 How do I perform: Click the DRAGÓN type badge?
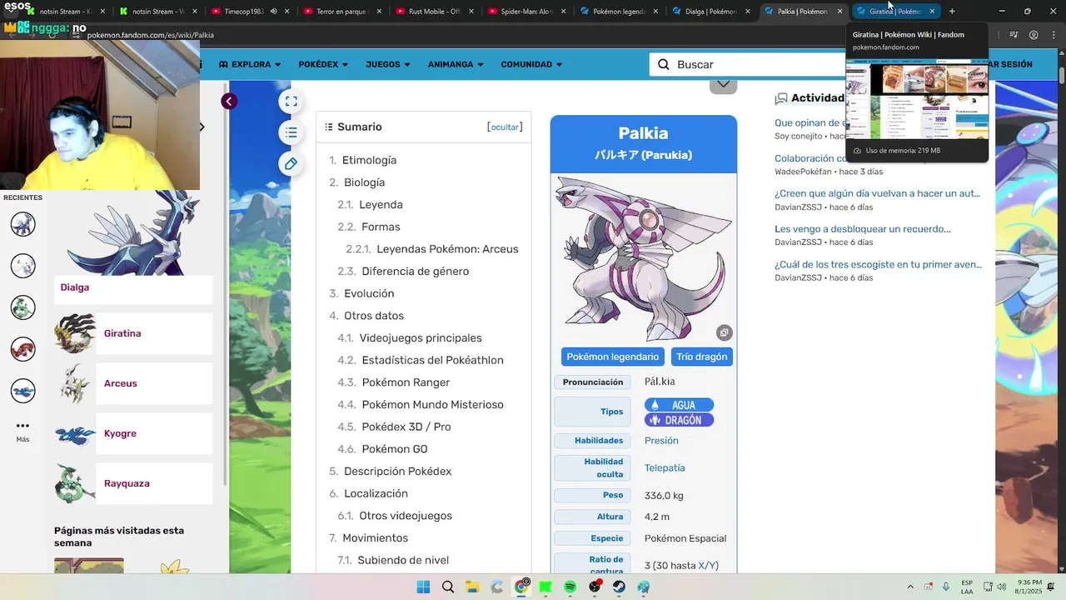679,420
